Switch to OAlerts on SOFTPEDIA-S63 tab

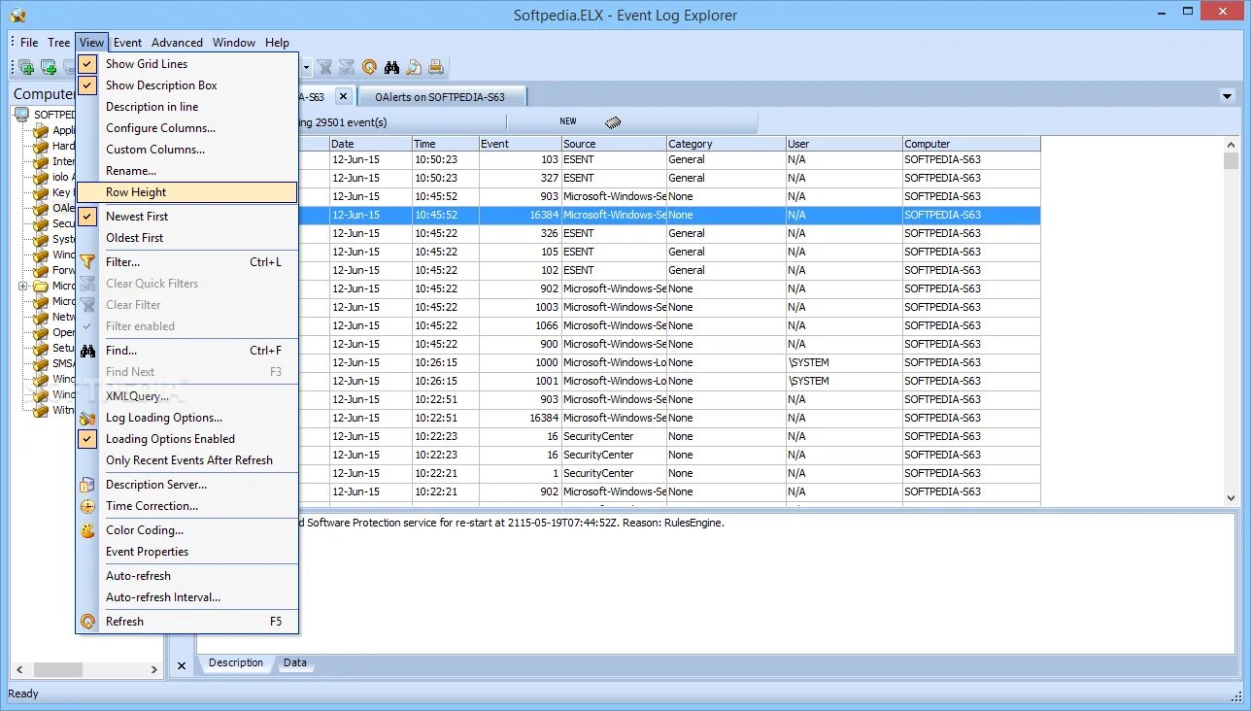pyautogui.click(x=441, y=97)
